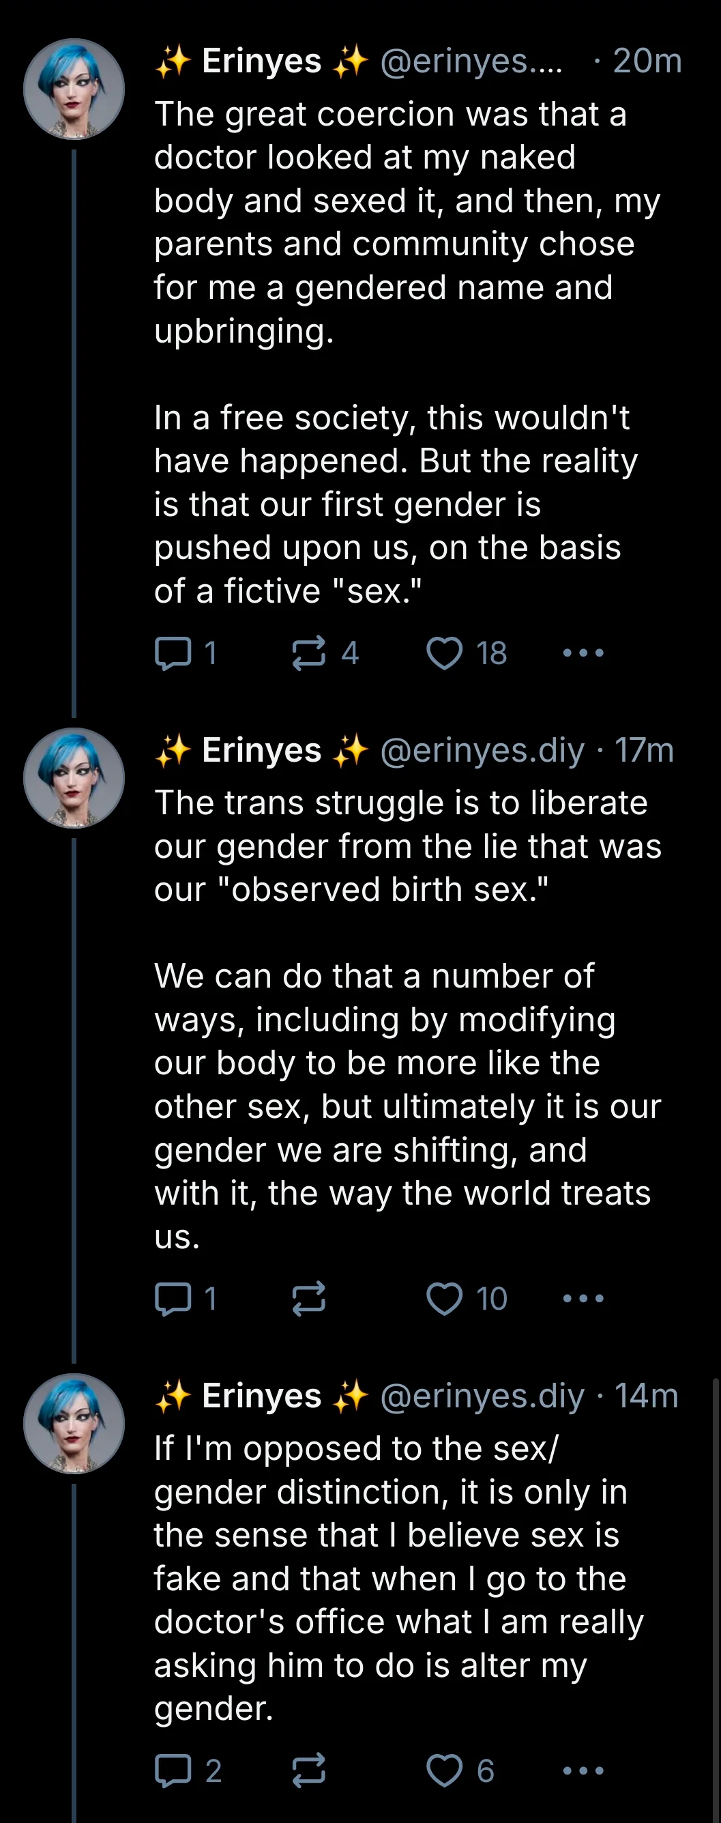The height and width of the screenshot is (1823, 721).
Task: Click the 14m timestamp on last post
Action: pyautogui.click(x=646, y=1396)
